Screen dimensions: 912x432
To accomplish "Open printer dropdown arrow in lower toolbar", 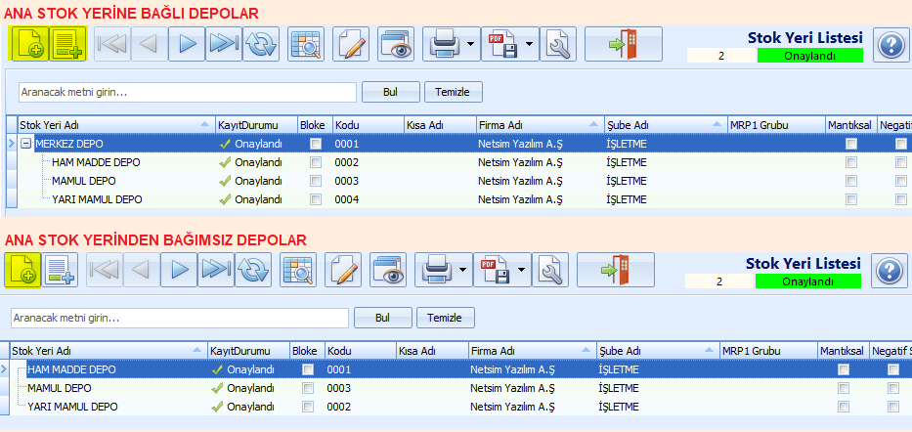I will (x=463, y=270).
